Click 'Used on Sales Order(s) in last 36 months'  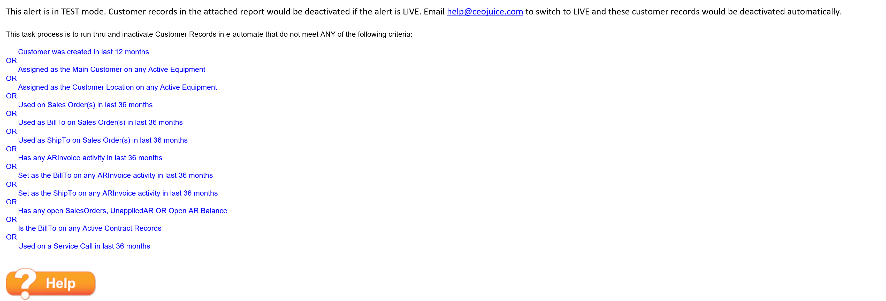85,105
